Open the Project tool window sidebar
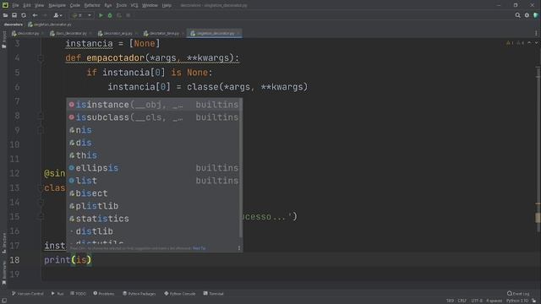The height and width of the screenshot is (304, 541). (x=3, y=40)
